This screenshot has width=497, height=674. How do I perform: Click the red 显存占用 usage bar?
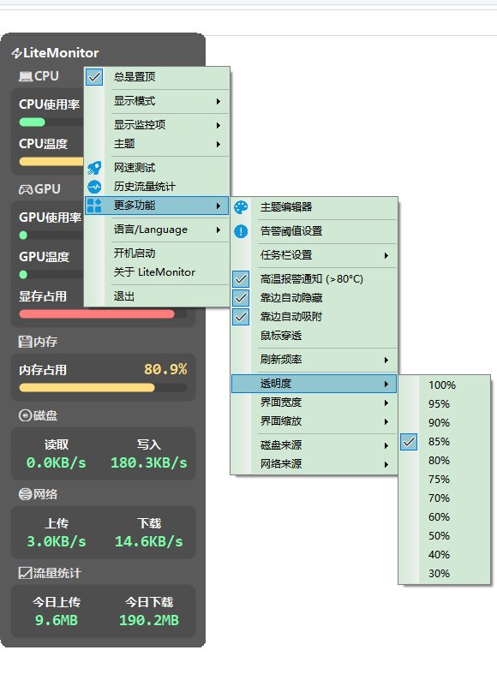(97, 314)
